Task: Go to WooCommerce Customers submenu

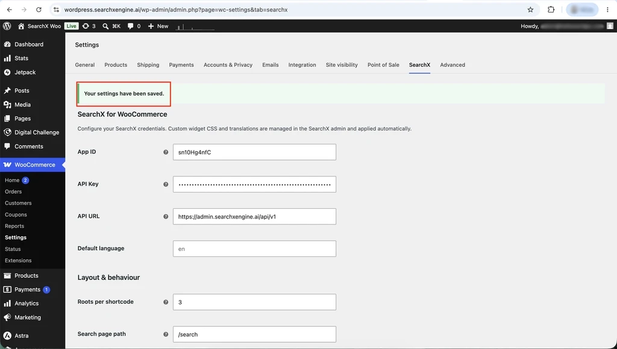Action: coord(18,203)
